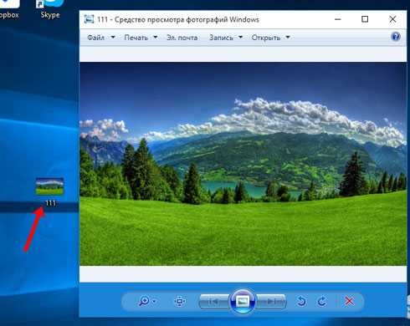Click the 111 file name label on the desktop
The image size is (410, 326).
(x=50, y=203)
